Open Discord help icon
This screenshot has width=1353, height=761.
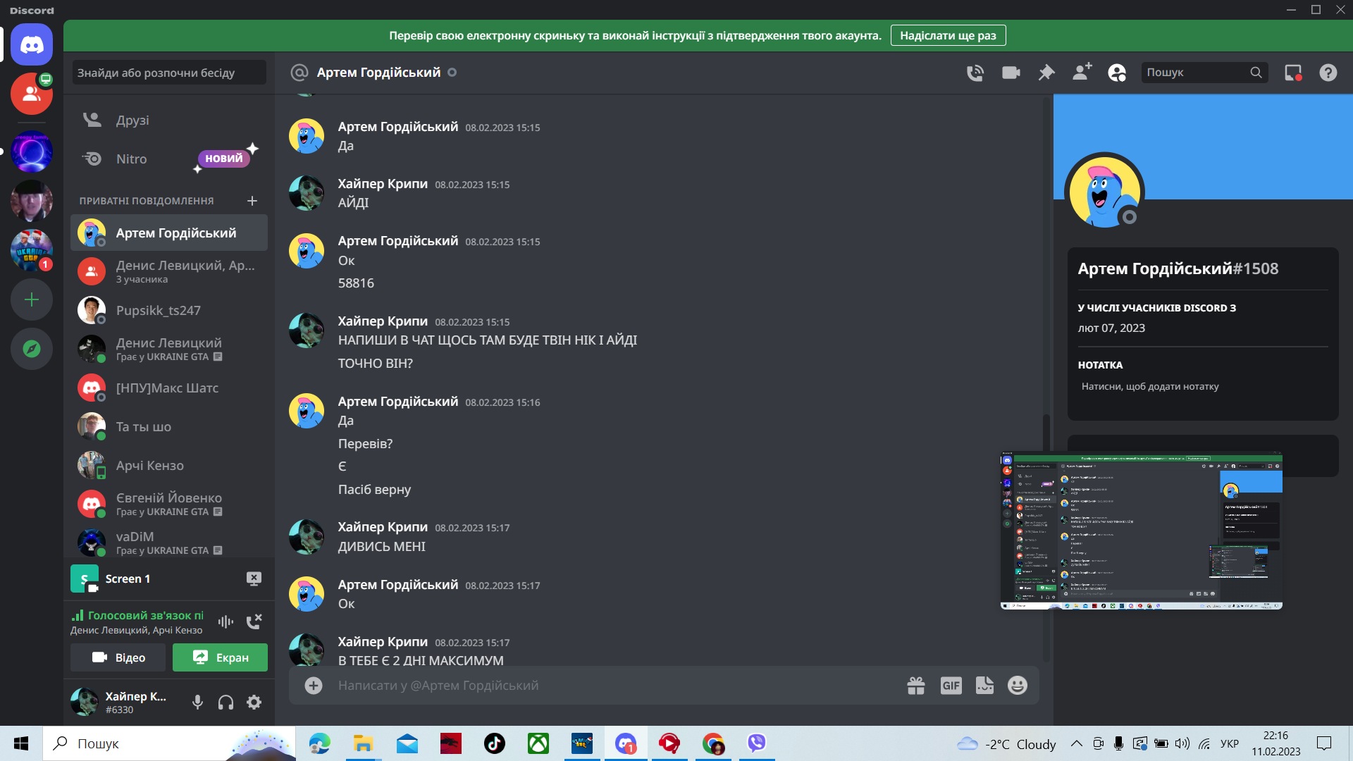(x=1328, y=73)
